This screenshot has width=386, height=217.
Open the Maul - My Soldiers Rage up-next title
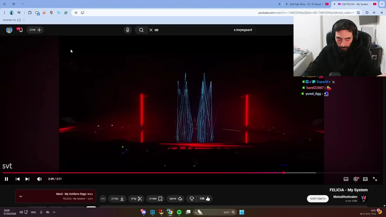pyautogui.click(x=74, y=194)
